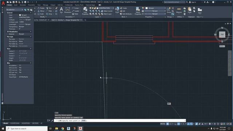Select the Mirror tool
Image resolution: width=233 pixels, height=131 pixels.
pyautogui.click(x=41, y=11)
